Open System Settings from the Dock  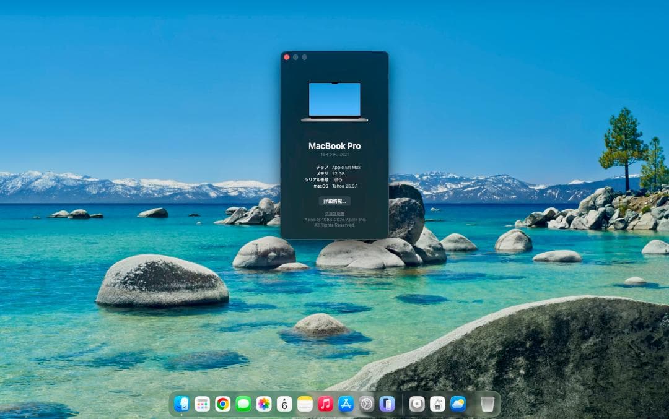[x=367, y=404]
